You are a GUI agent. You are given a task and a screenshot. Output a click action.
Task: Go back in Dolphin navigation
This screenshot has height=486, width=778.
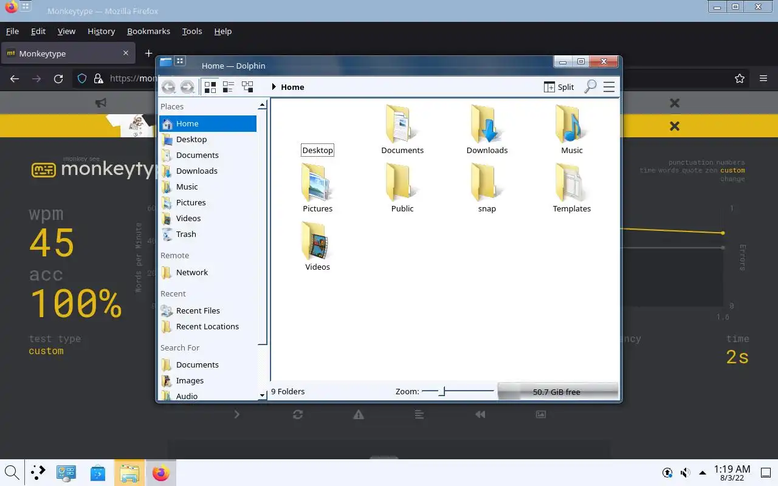pyautogui.click(x=168, y=87)
